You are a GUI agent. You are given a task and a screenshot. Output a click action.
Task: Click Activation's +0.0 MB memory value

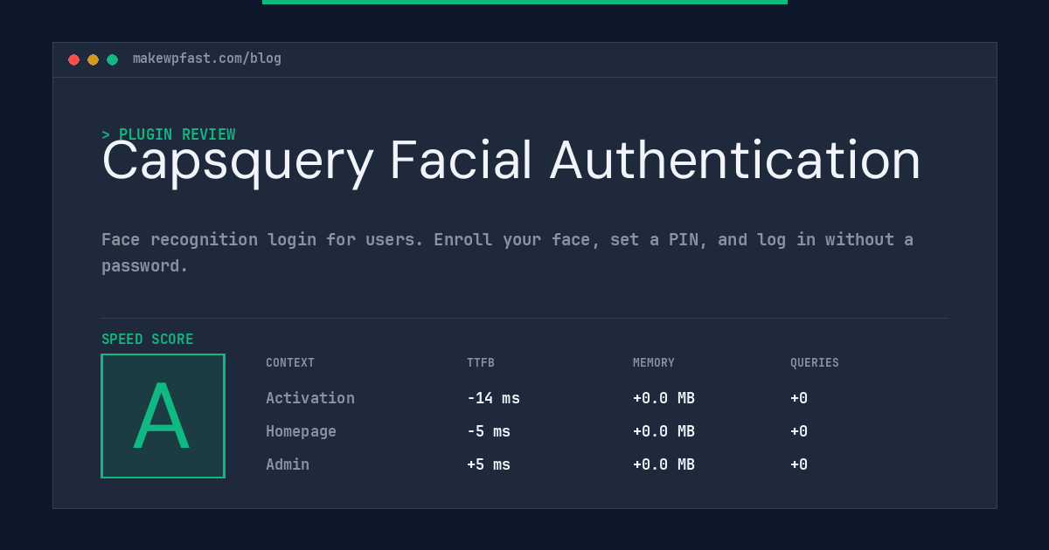663,398
